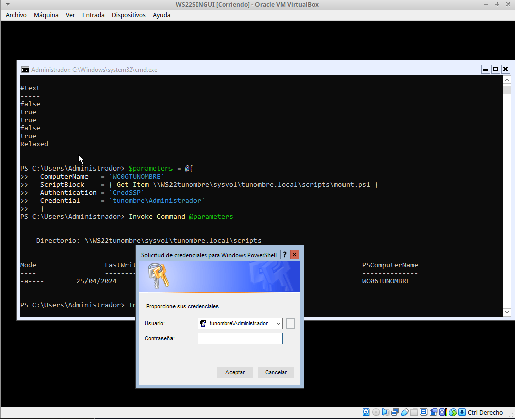Open the Archivo menu
The image size is (515, 419).
(16, 15)
